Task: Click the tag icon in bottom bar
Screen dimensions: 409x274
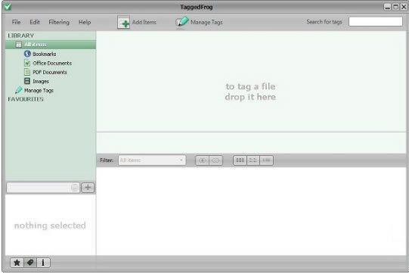Action: (x=30, y=263)
